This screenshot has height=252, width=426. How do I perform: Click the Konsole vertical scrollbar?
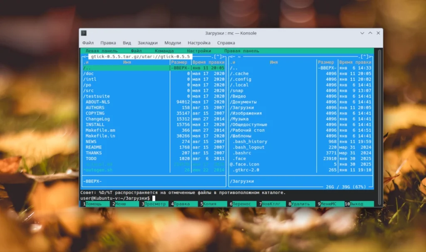pos(379,127)
